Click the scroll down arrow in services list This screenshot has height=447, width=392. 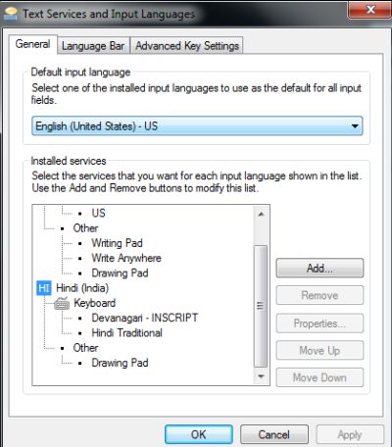pyautogui.click(x=261, y=376)
